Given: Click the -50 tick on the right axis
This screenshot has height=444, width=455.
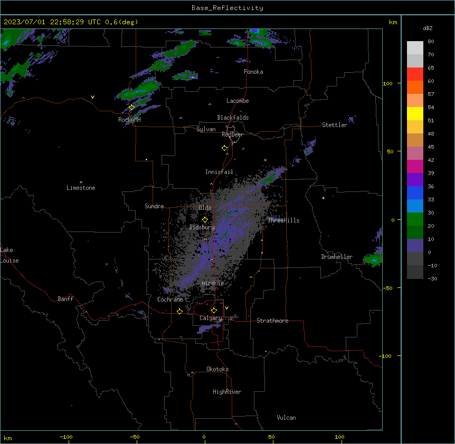Looking at the screenshot, I should (x=387, y=288).
